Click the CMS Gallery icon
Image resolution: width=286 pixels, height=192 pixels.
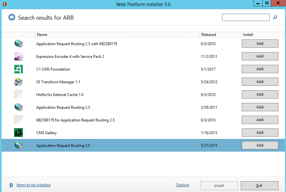click(x=18, y=133)
